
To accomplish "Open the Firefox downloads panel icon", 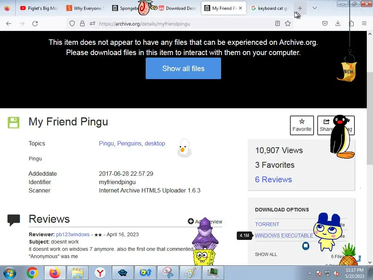I will point(338,23).
